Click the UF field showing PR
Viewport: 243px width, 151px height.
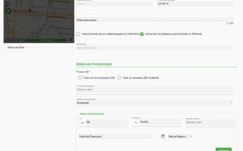click(x=107, y=122)
